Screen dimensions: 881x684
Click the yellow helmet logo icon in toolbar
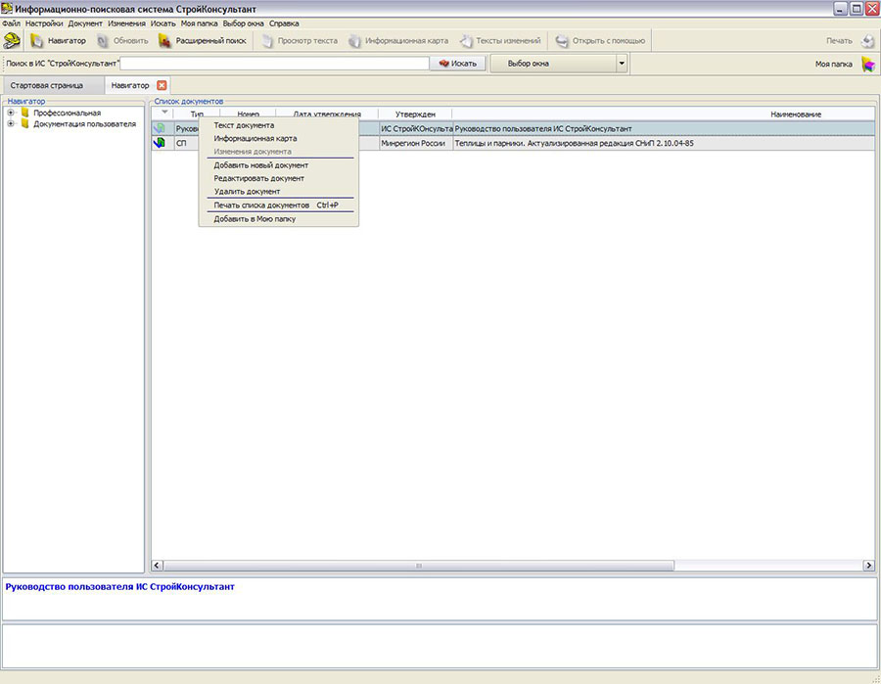click(12, 40)
